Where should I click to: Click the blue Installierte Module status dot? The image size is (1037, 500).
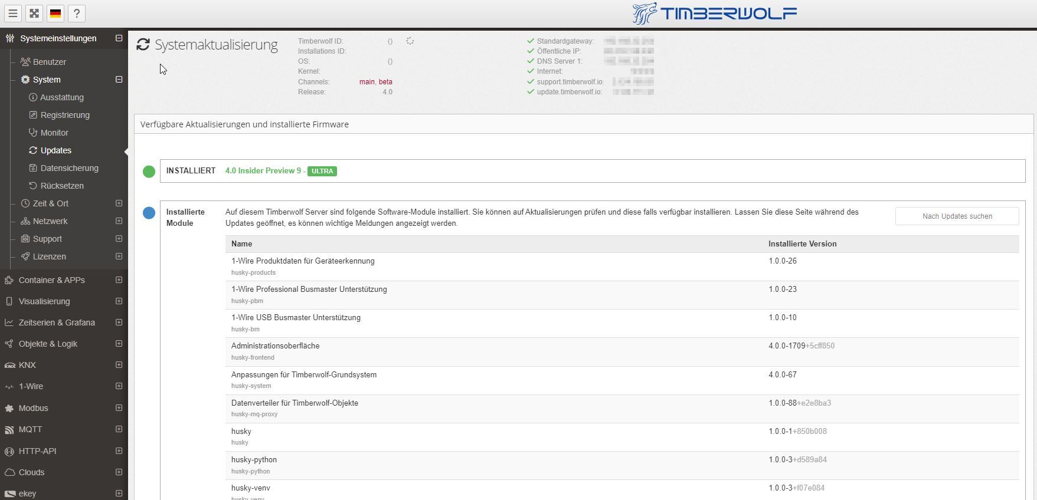(149, 213)
